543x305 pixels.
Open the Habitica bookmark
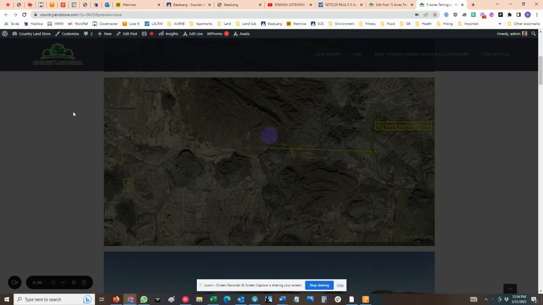coord(33,24)
